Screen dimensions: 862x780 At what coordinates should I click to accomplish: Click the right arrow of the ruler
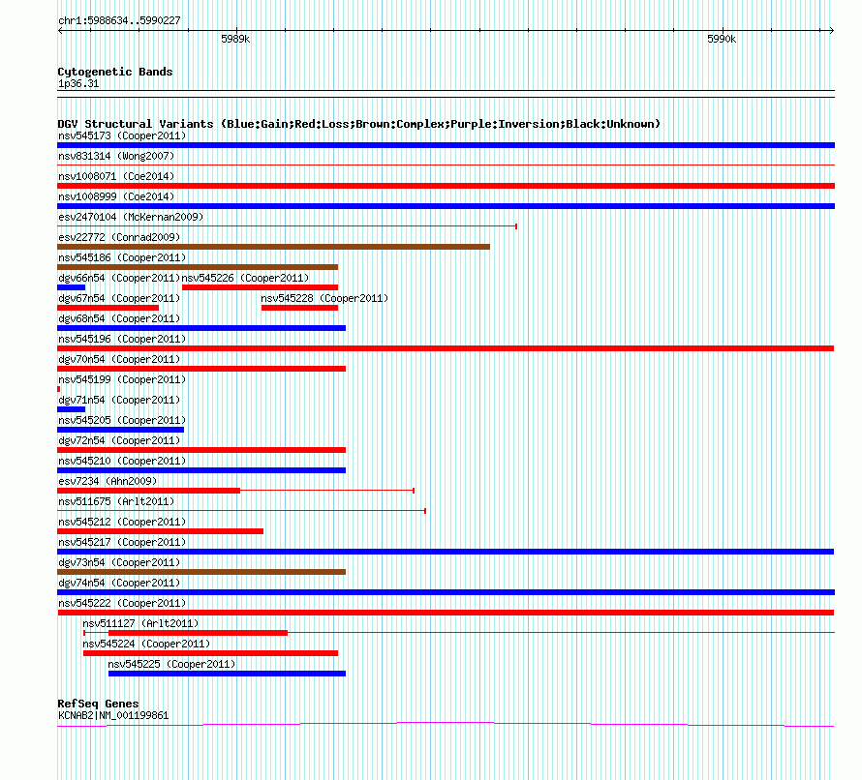click(x=831, y=31)
